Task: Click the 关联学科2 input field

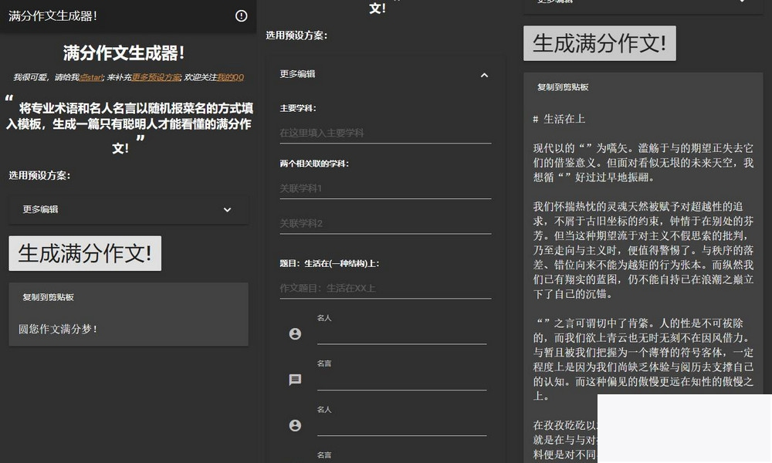Action: coord(386,223)
